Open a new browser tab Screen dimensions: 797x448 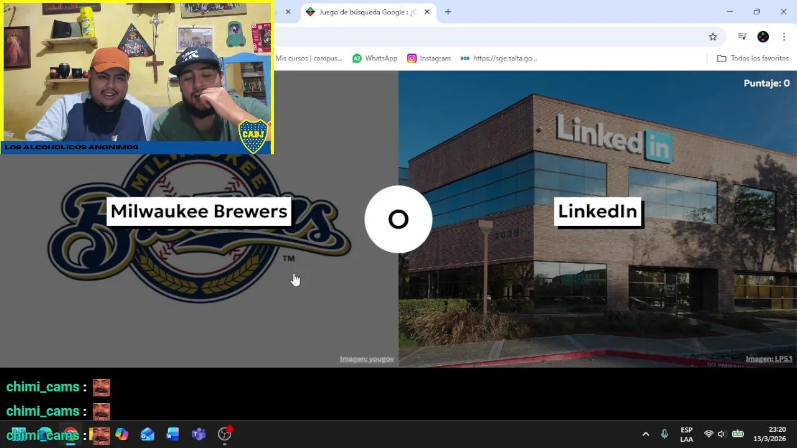pos(448,12)
